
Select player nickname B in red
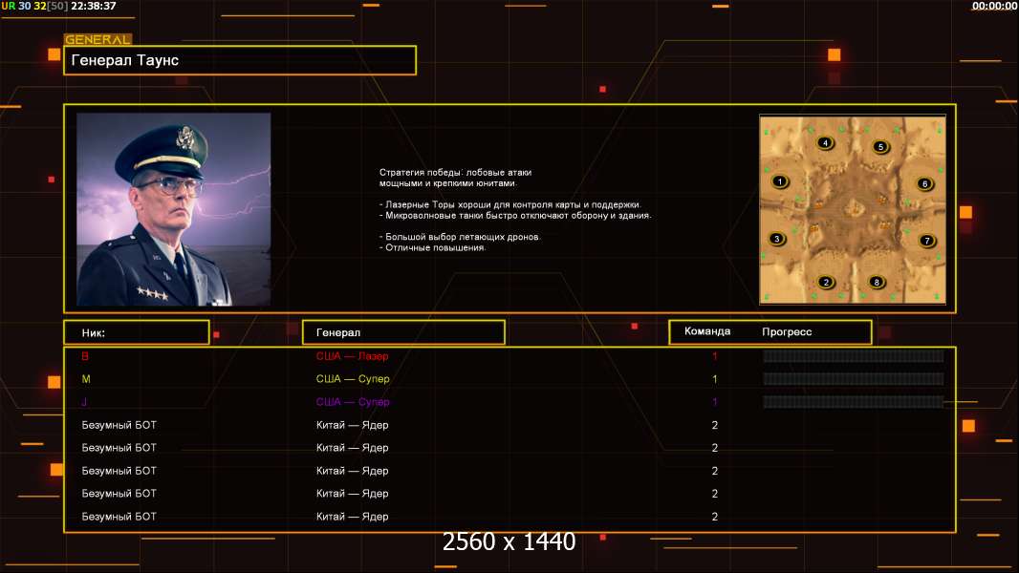tap(85, 355)
